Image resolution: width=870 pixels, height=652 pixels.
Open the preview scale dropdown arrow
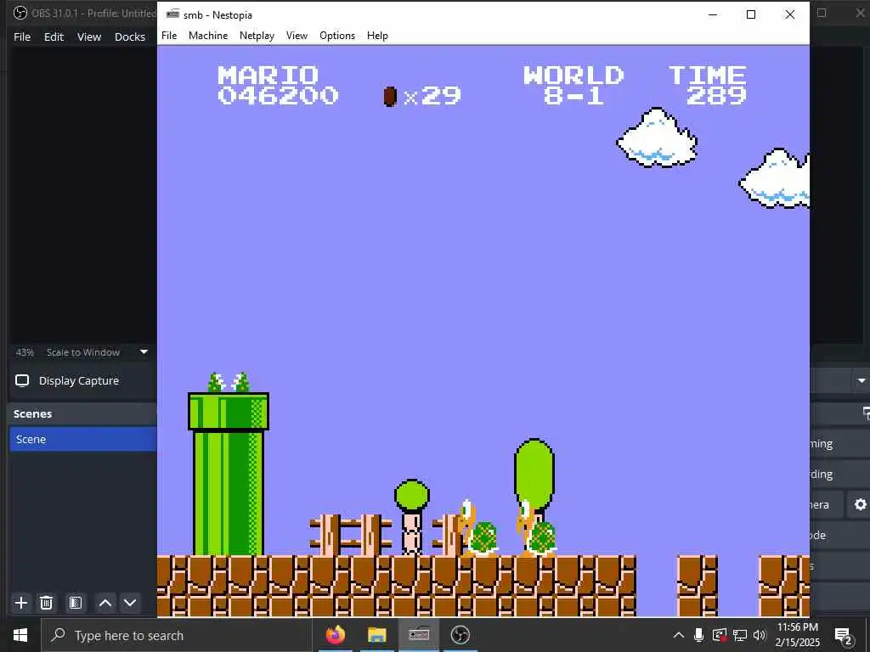coord(144,352)
